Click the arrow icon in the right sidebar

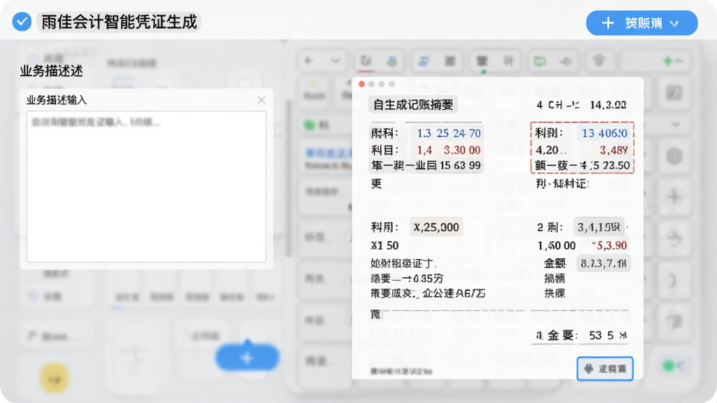pyautogui.click(x=674, y=238)
